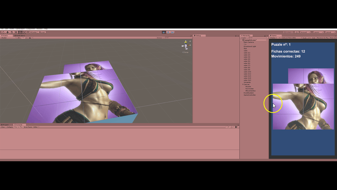This screenshot has width=337, height=190.
Task: Open the Help menu
Action: [x=46, y=29]
